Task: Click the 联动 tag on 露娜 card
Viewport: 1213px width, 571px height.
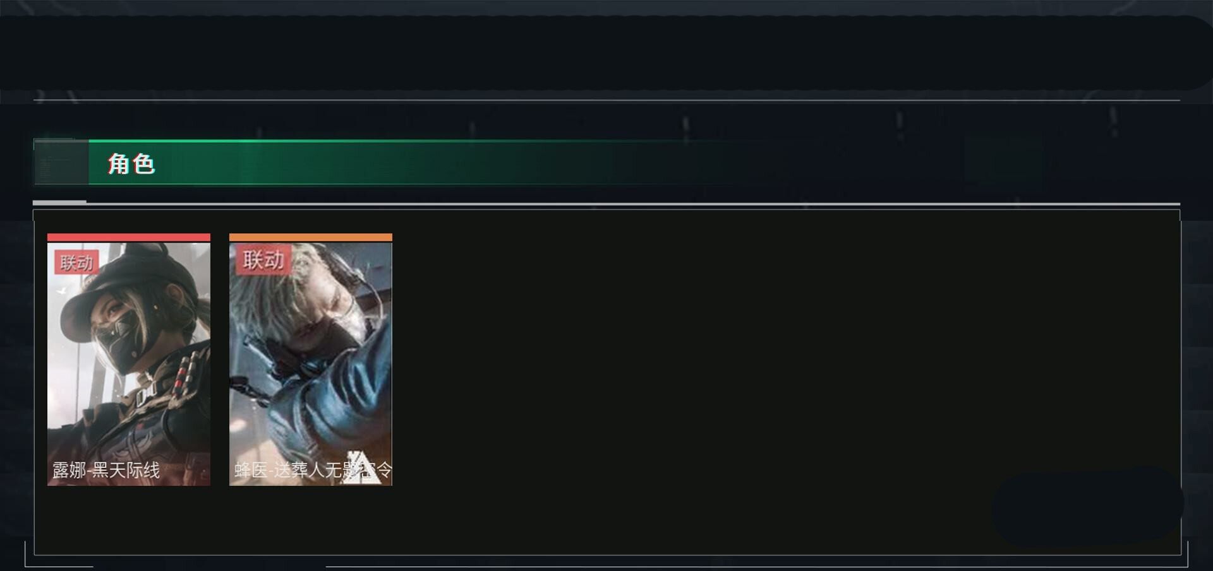Action: pos(76,262)
